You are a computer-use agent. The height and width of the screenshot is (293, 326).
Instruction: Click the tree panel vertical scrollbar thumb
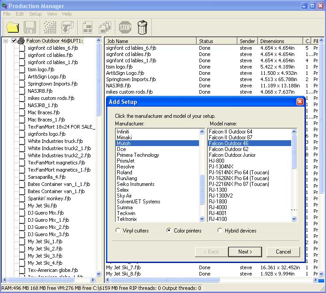(x=98, y=79)
